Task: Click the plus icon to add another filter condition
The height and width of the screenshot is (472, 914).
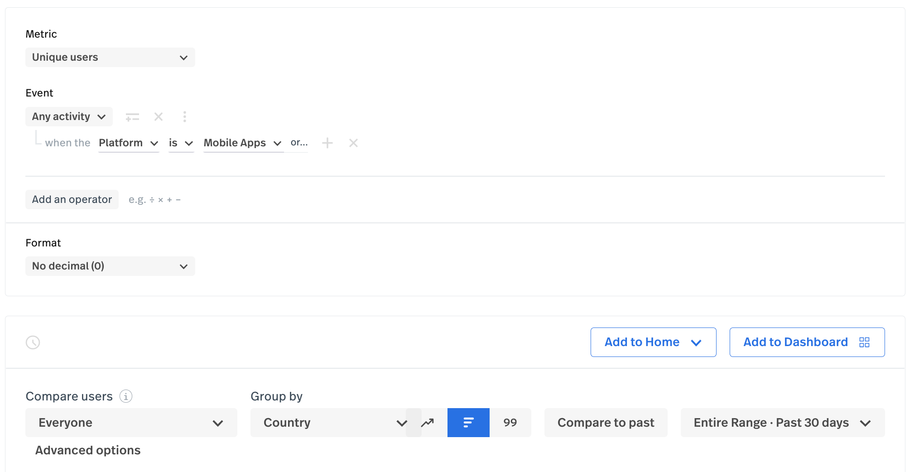Action: pos(327,143)
